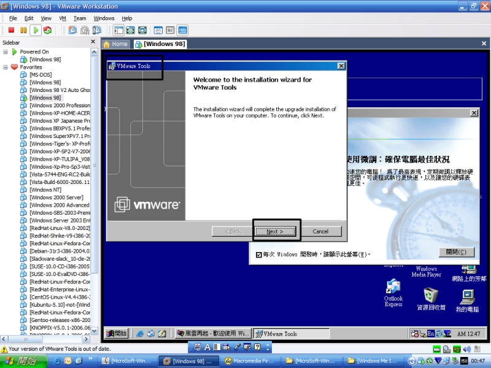Click the red Power Off toolbar button
This screenshot has height=368, width=491.
click(11, 30)
